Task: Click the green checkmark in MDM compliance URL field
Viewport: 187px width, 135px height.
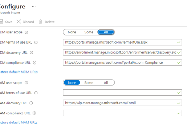Action: coord(179,62)
